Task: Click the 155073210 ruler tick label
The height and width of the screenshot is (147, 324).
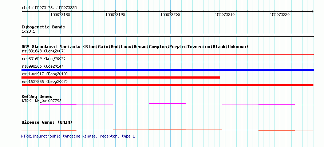Action: pos(225,15)
